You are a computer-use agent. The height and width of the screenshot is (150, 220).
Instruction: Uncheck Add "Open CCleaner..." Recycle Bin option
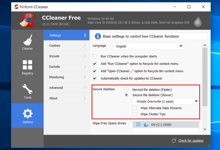(x=95, y=71)
